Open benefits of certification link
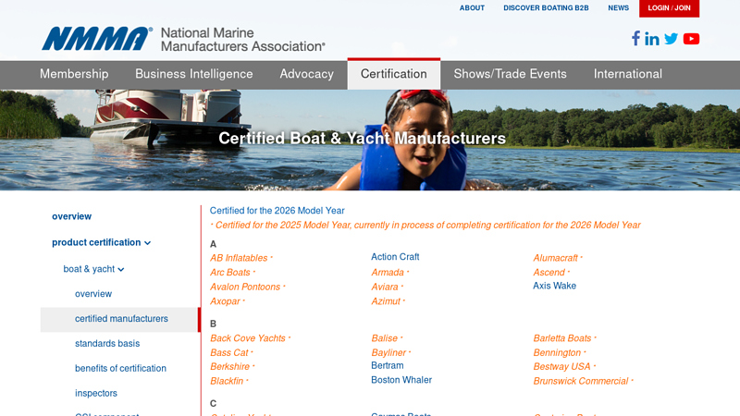Image resolution: width=740 pixels, height=416 pixels. [x=120, y=368]
